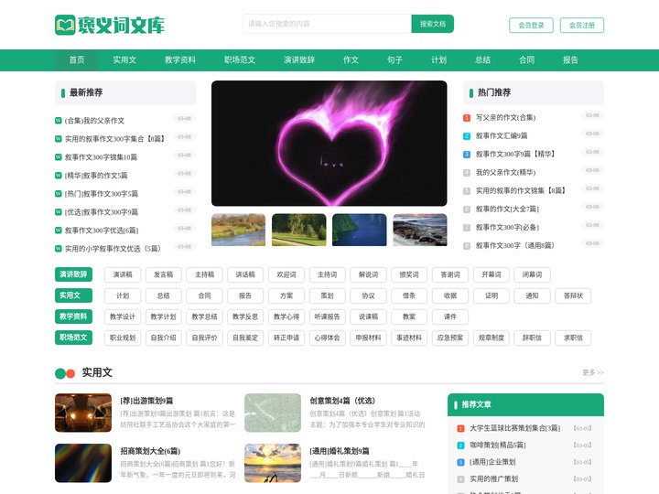Open 合同 in the navigation bar
The width and height of the screenshot is (659, 494).
(526, 60)
